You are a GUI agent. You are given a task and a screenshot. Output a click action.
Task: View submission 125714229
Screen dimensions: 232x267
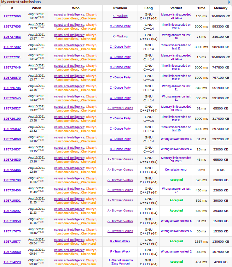(x=12, y=262)
